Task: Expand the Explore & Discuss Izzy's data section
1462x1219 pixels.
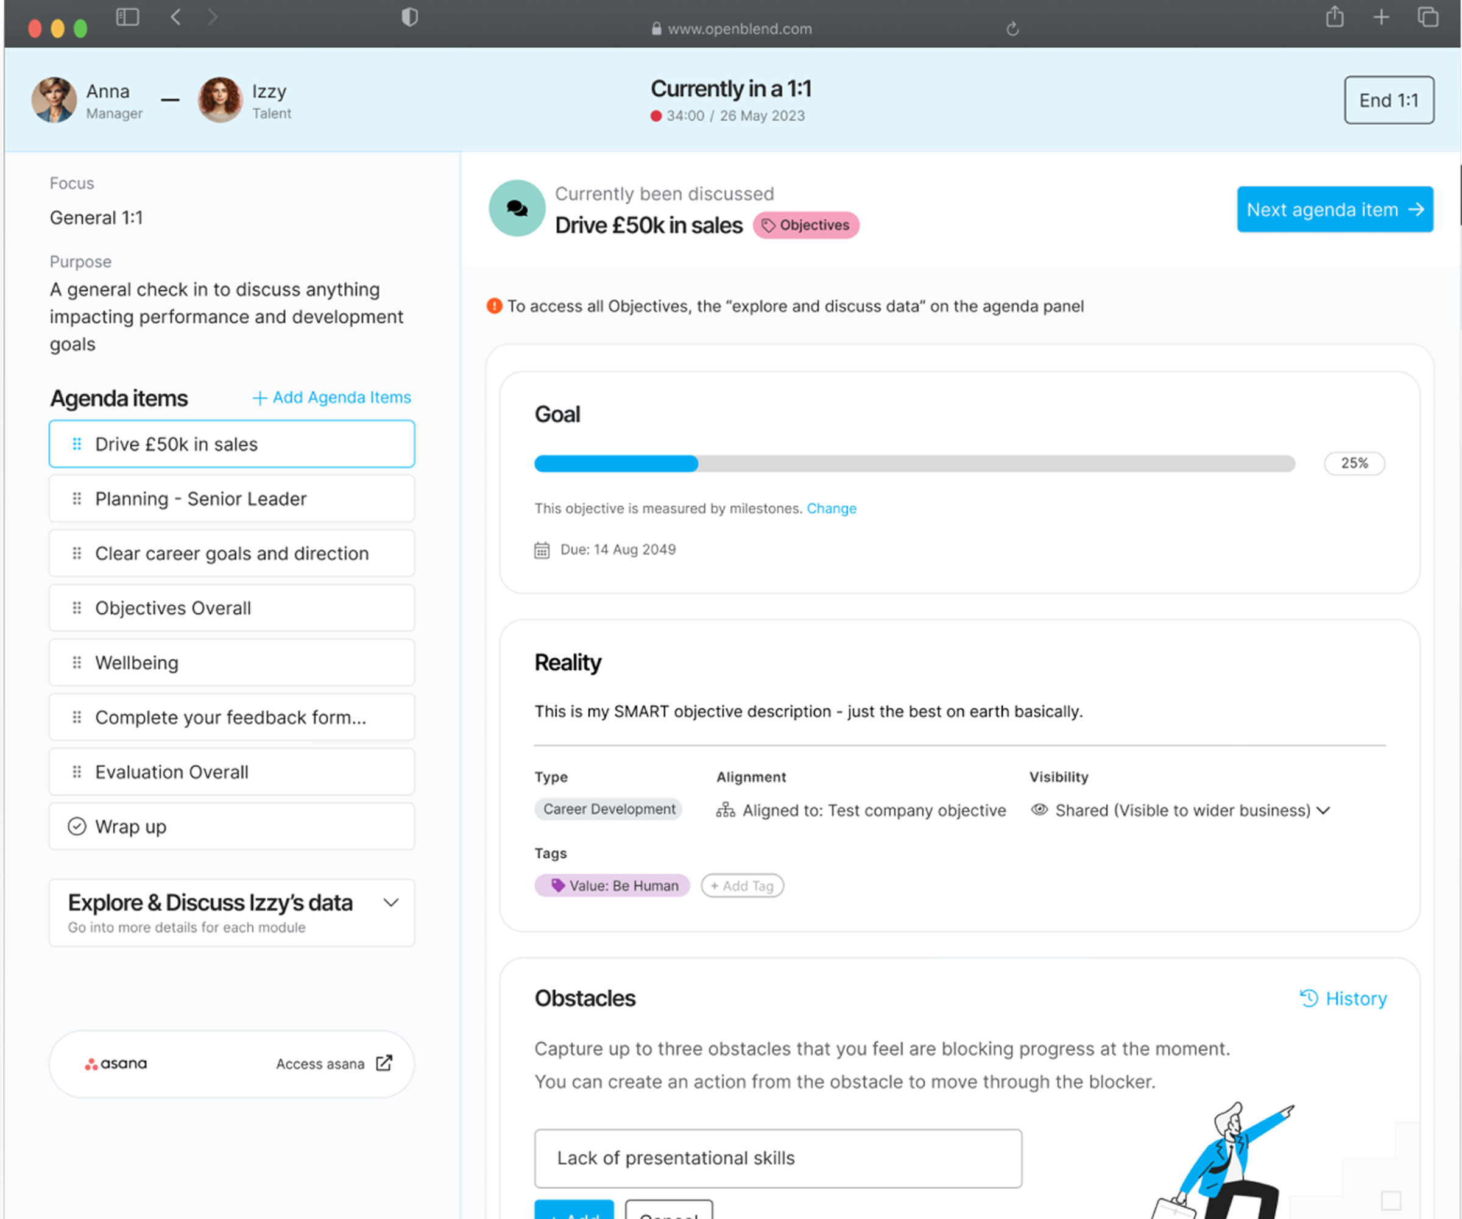Action: pos(390,903)
